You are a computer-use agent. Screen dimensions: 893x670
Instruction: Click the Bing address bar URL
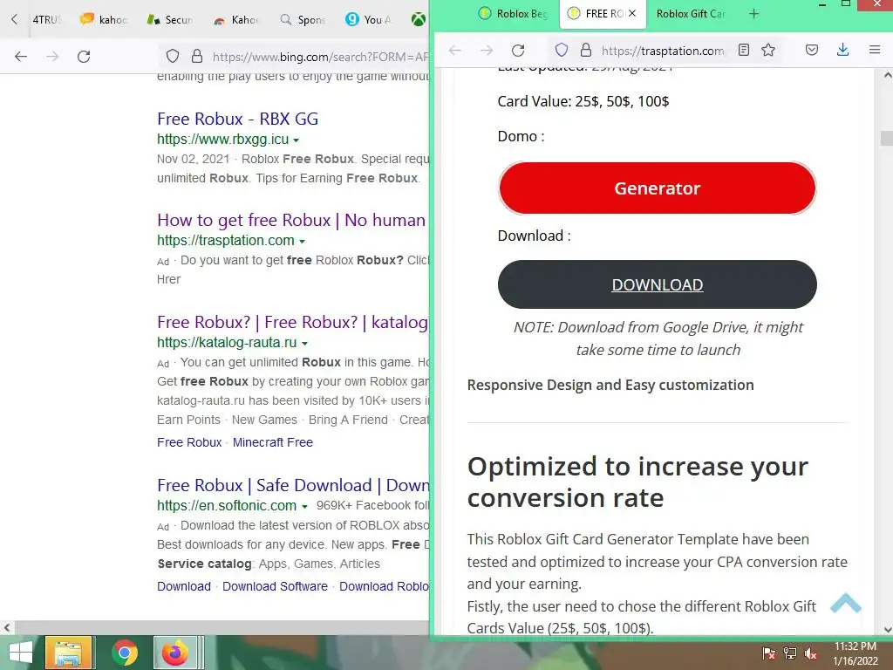coord(320,57)
